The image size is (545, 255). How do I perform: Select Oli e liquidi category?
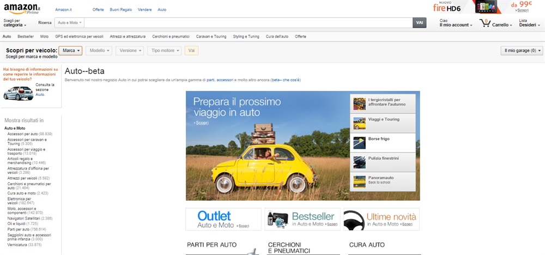[x=22, y=224]
